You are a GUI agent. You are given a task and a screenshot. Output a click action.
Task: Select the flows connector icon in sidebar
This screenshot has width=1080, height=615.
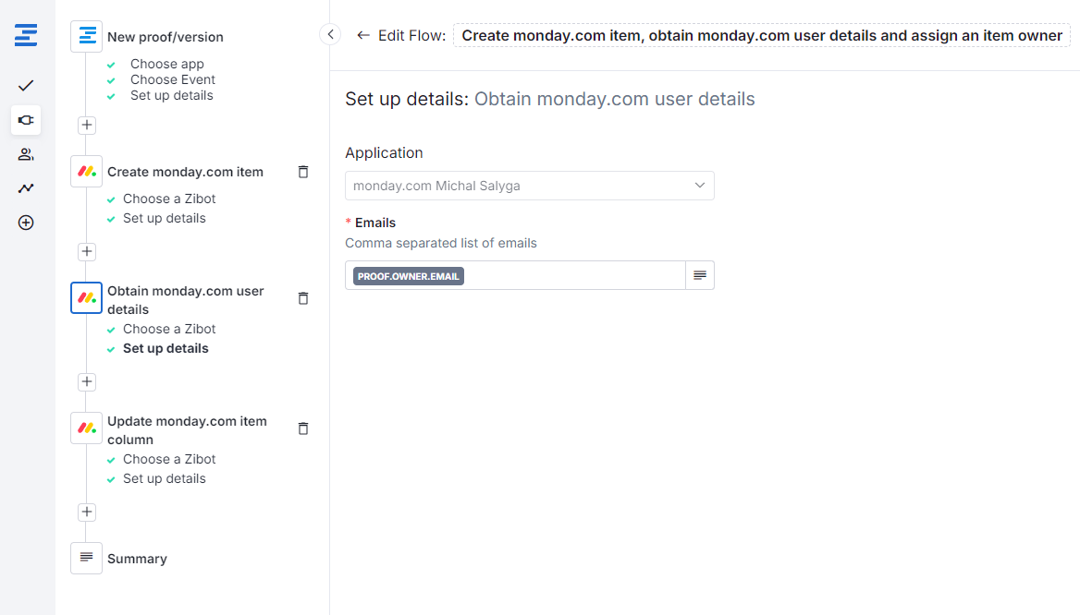(x=26, y=120)
